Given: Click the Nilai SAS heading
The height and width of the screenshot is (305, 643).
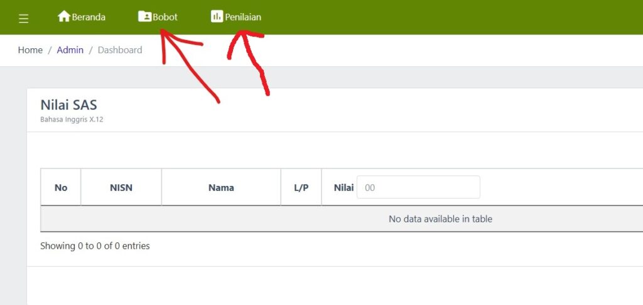Looking at the screenshot, I should coord(68,105).
